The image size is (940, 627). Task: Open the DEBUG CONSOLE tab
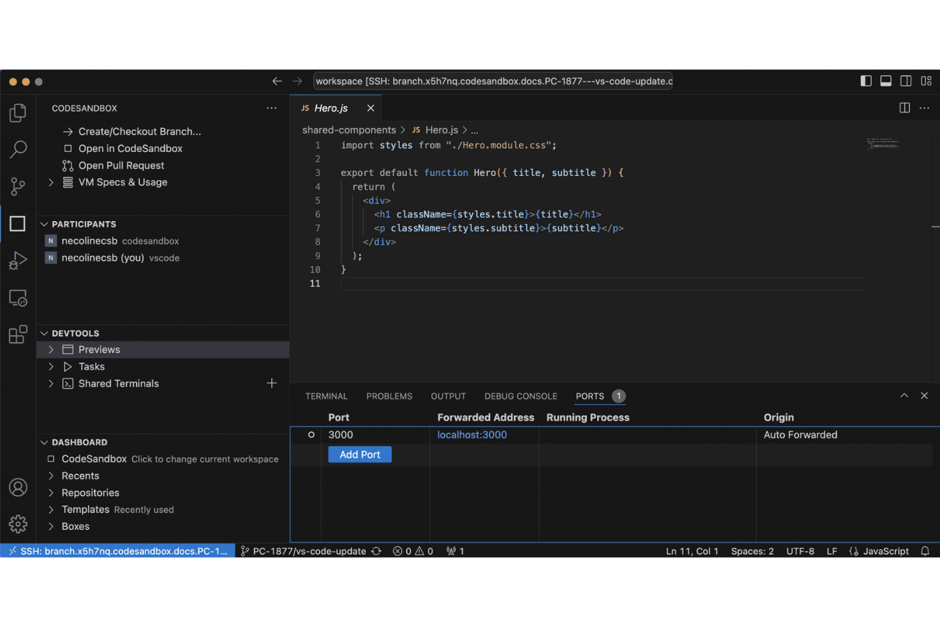click(x=520, y=396)
